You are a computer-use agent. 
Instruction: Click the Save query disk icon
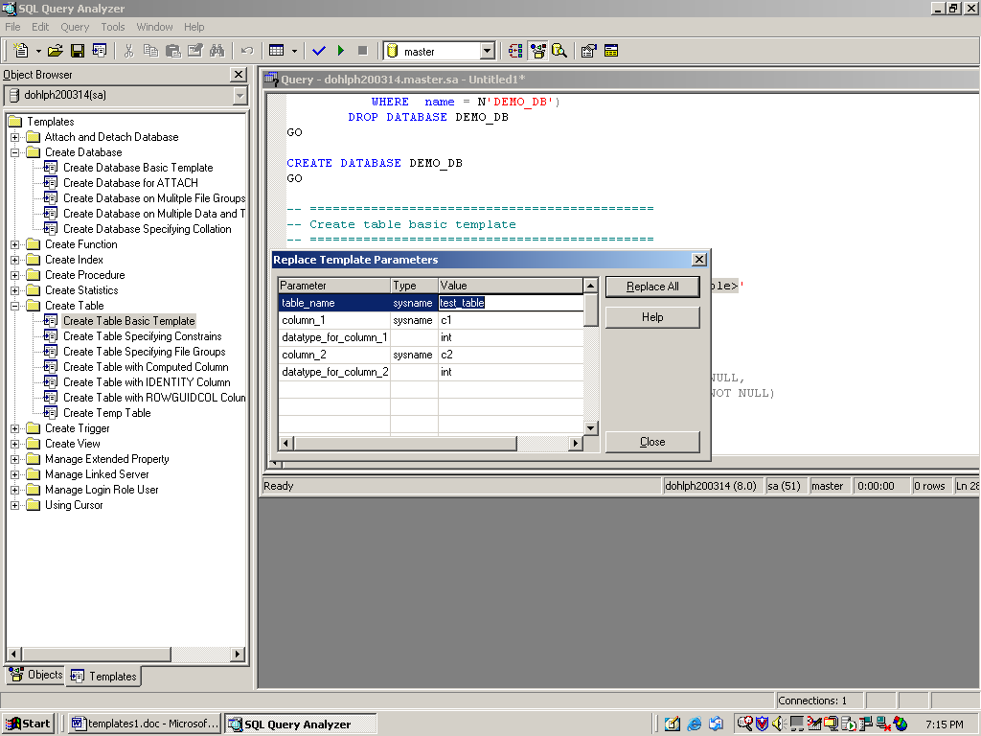point(78,51)
